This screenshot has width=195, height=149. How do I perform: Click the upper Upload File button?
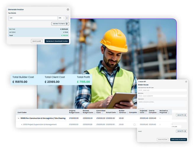click(x=181, y=115)
